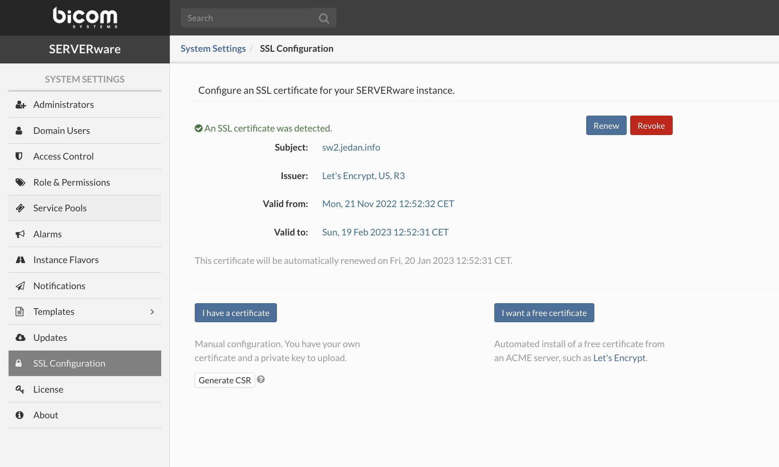
Task: Open Instance Flavors via its icon
Action: 20,260
